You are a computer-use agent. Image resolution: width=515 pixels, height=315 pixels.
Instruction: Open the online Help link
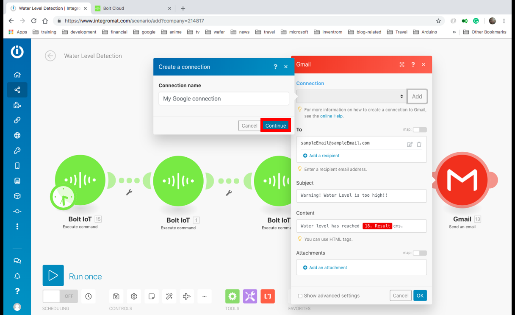click(331, 116)
